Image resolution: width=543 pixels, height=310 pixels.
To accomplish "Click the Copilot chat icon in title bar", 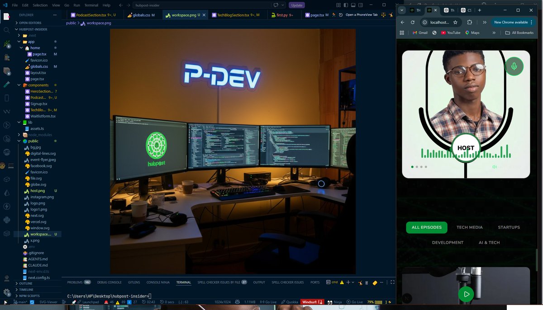I will coord(276,5).
